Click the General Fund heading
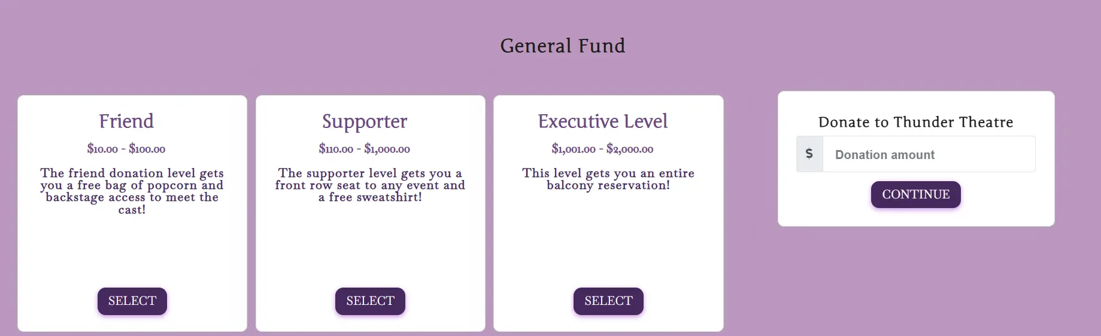Viewport: 1101px width, 336px height. 562,46
